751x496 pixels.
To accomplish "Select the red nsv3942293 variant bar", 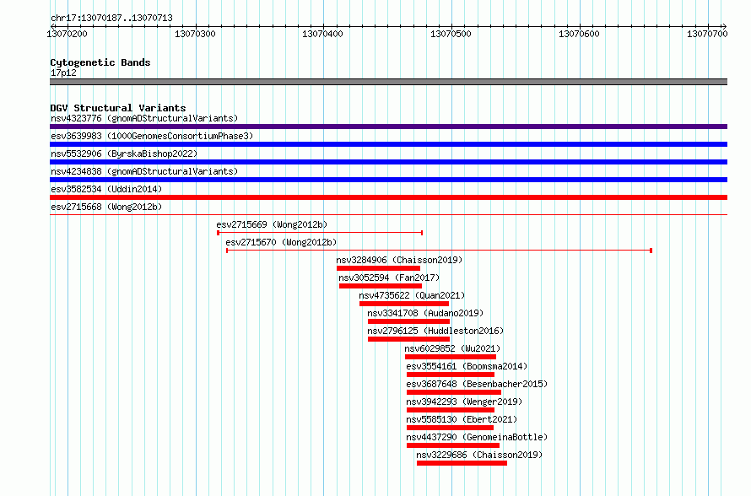I will coord(451,410).
